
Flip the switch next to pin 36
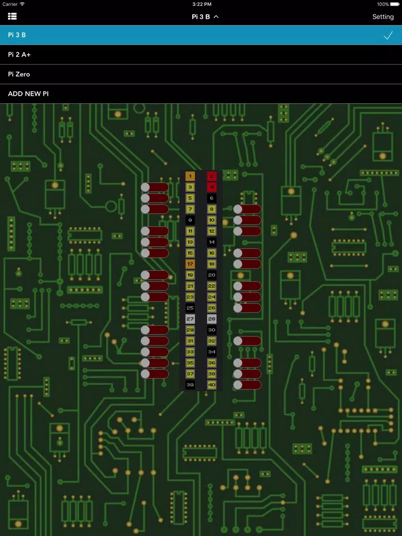[x=247, y=363]
